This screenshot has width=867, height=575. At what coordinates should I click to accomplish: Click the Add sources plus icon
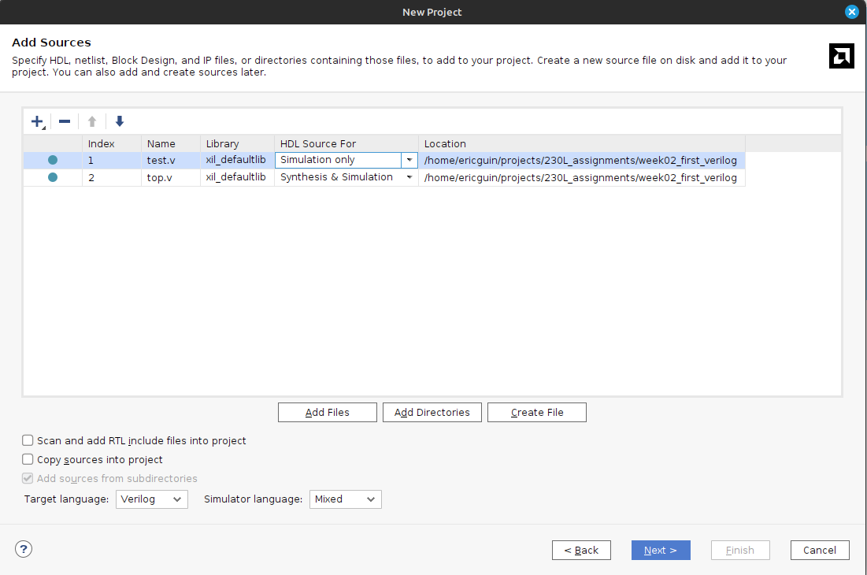pyautogui.click(x=37, y=121)
